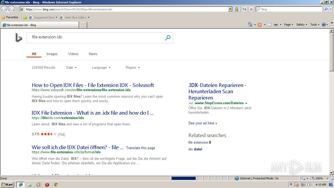
Task: Click the security lock icon in address bar
Action: click(236, 9)
